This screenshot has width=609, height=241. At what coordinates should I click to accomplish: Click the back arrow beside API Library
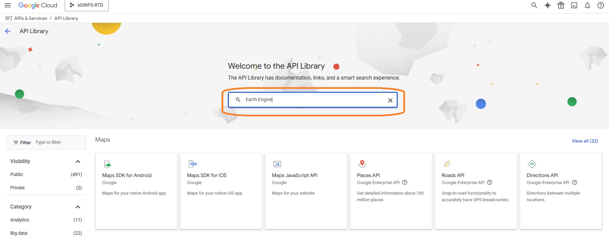point(8,31)
